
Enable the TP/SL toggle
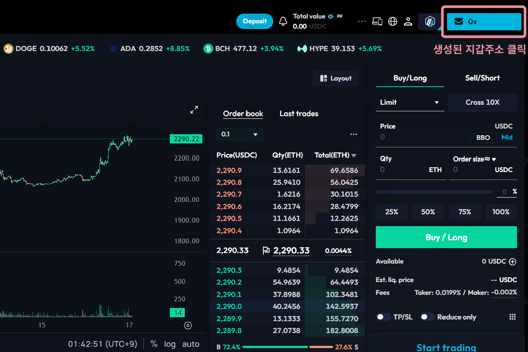click(383, 317)
